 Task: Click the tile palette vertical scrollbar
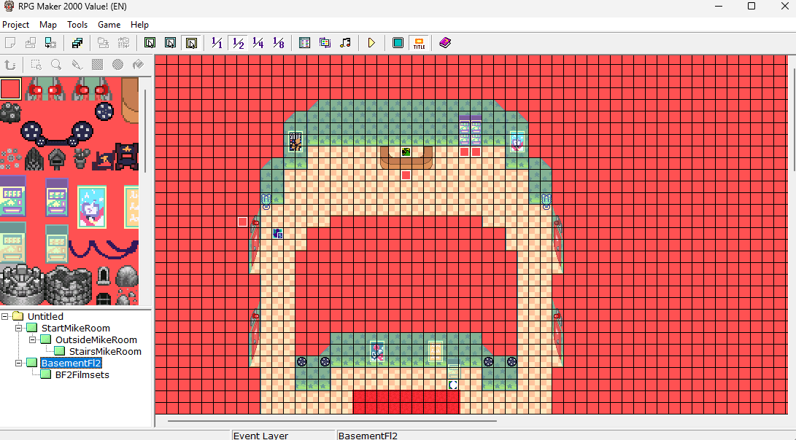145,131
